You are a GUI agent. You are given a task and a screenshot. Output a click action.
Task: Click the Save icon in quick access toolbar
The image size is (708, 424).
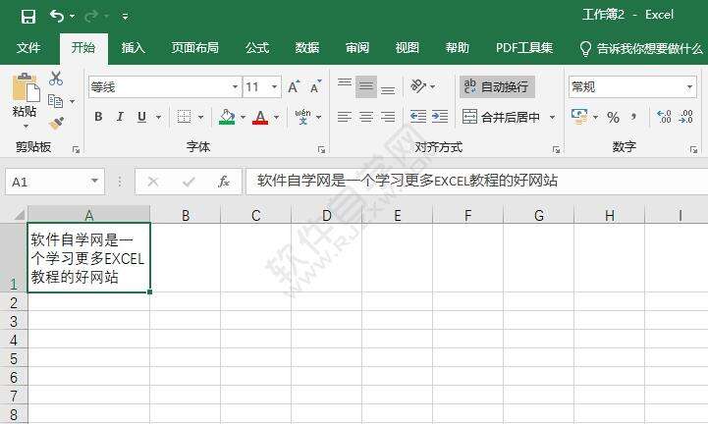(x=28, y=17)
